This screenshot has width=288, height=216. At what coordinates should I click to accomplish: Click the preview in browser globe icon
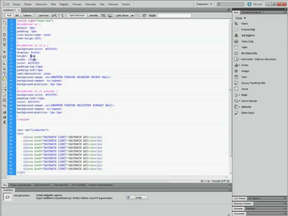pyautogui.click(x=110, y=16)
